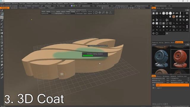Click the zoom magnifier icon in preview panel

[x=103, y=12]
